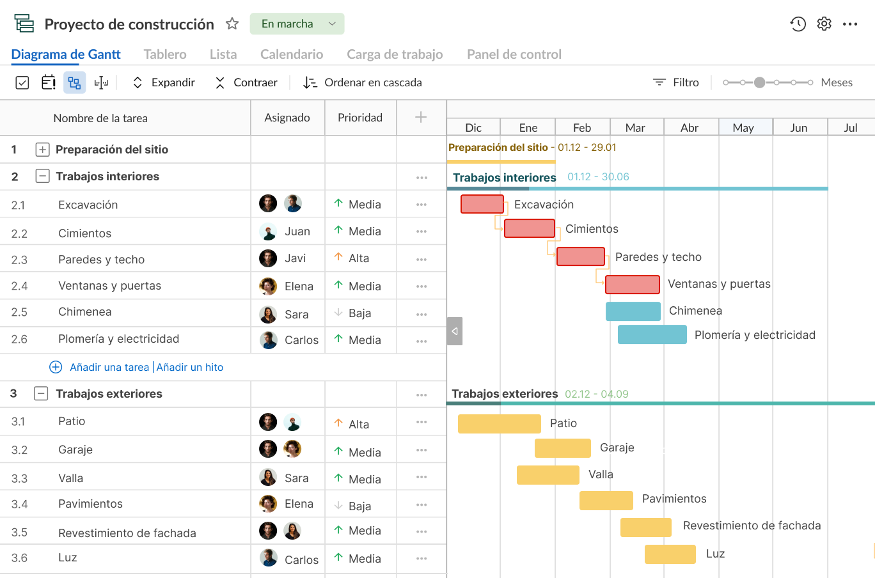Open the En marcha status dropdown
This screenshot has height=578, width=875.
297,24
